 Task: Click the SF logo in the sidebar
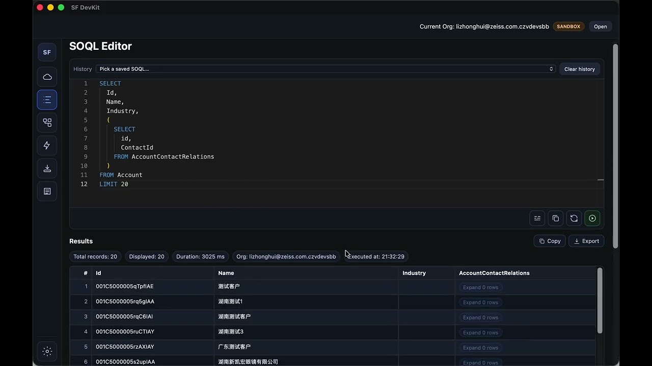[x=47, y=52]
